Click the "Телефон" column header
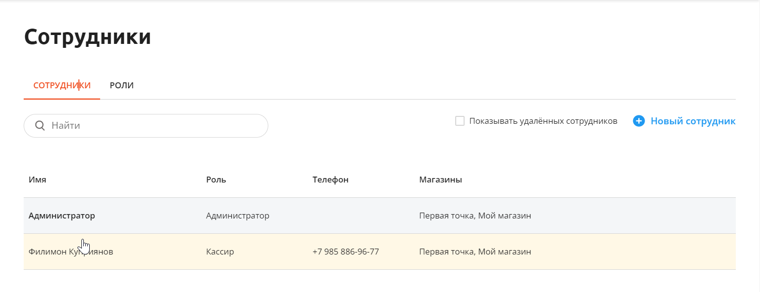The height and width of the screenshot is (292, 760). point(330,180)
